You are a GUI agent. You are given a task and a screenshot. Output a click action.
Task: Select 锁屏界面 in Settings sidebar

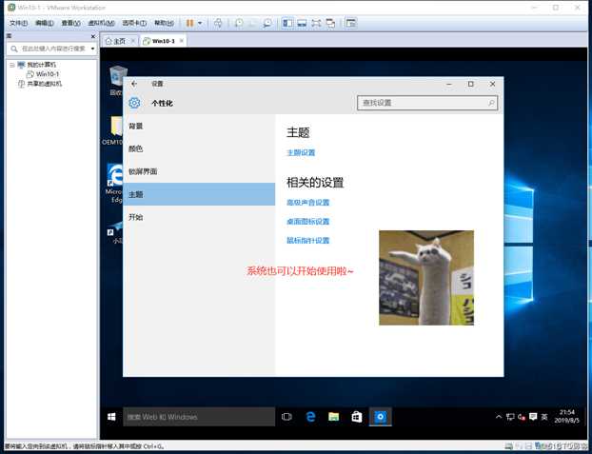click(x=199, y=171)
